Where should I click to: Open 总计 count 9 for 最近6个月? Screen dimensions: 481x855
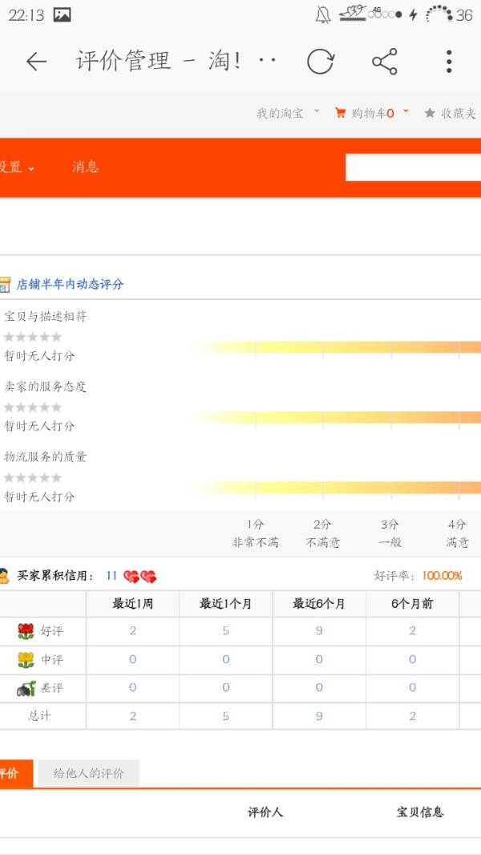(x=319, y=716)
